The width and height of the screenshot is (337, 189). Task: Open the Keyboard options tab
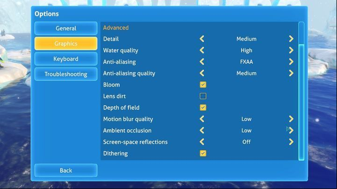click(66, 59)
